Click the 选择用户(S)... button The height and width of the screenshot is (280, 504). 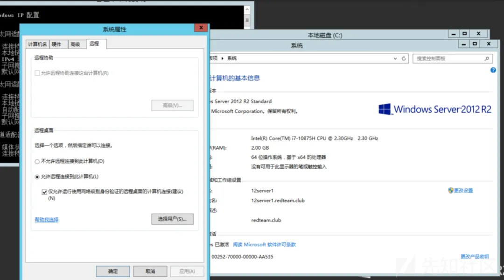coord(172,219)
